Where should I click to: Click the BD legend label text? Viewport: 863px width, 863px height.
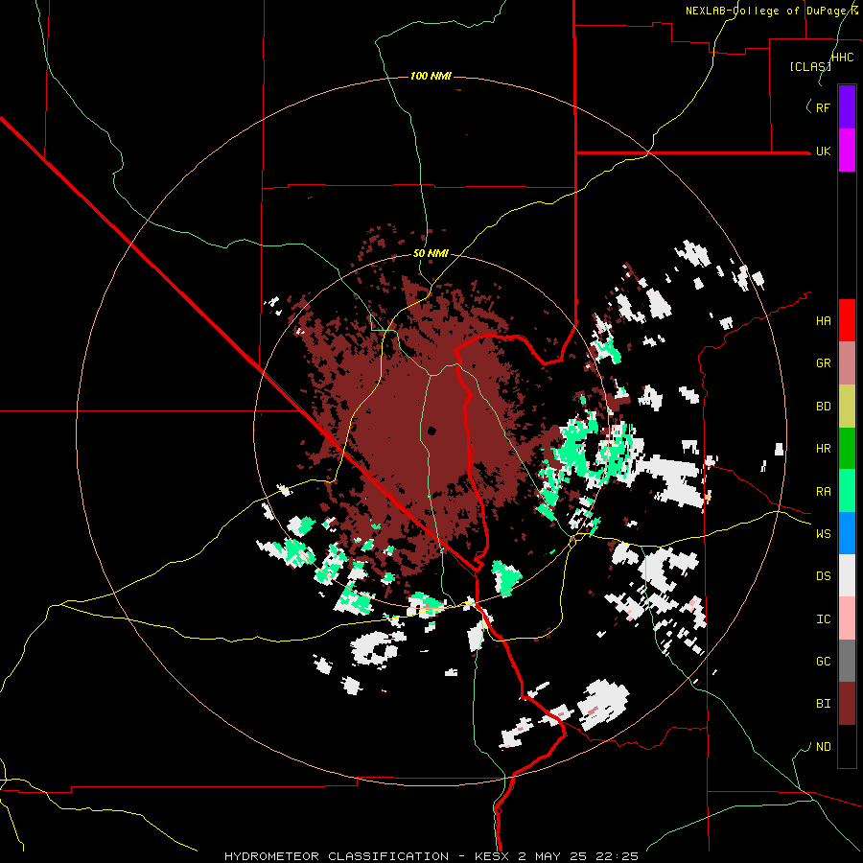coord(823,407)
